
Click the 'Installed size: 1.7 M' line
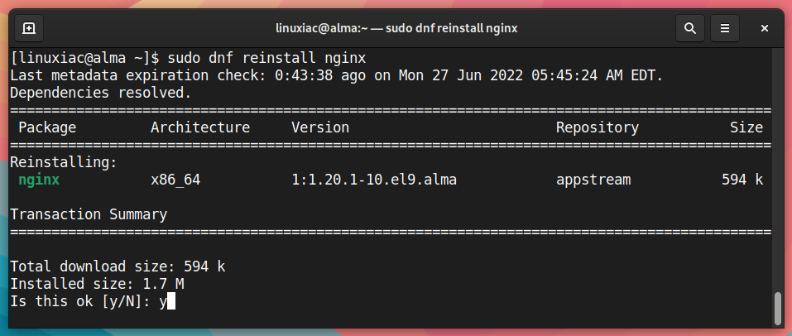pyautogui.click(x=97, y=284)
